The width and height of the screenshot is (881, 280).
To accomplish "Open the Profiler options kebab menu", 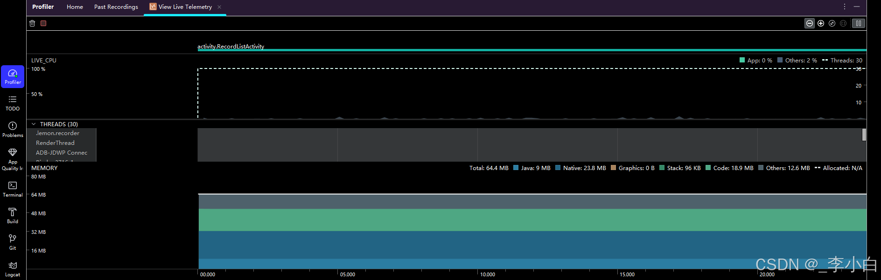I will pos(845,7).
